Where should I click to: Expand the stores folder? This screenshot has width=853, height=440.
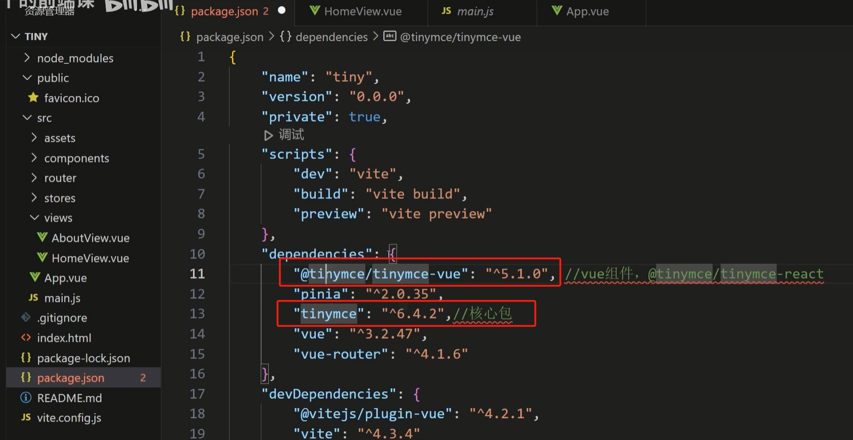click(x=34, y=198)
